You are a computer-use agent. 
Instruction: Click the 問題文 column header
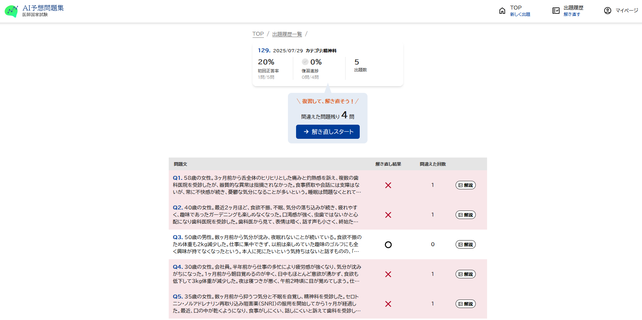(180, 164)
